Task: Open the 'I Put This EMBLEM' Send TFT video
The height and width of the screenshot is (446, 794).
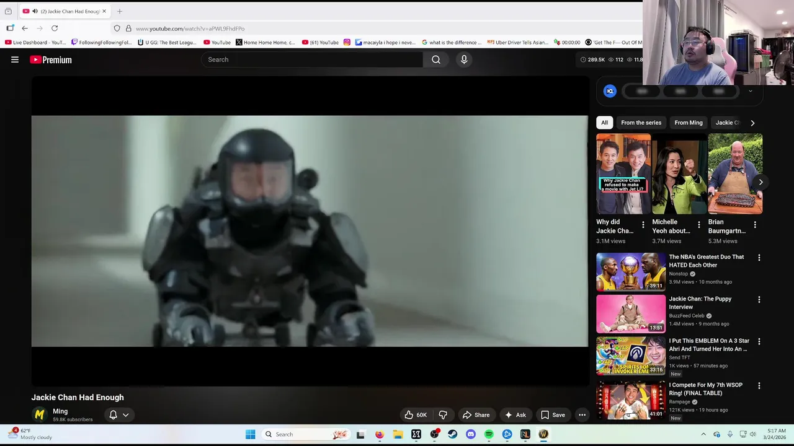Action: (709, 345)
